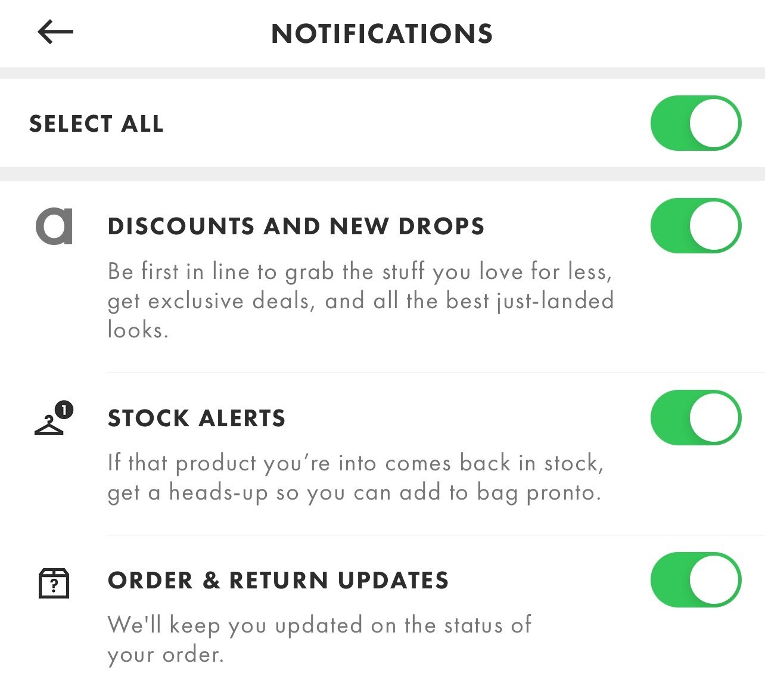Toggle Stock Alerts off

[695, 418]
